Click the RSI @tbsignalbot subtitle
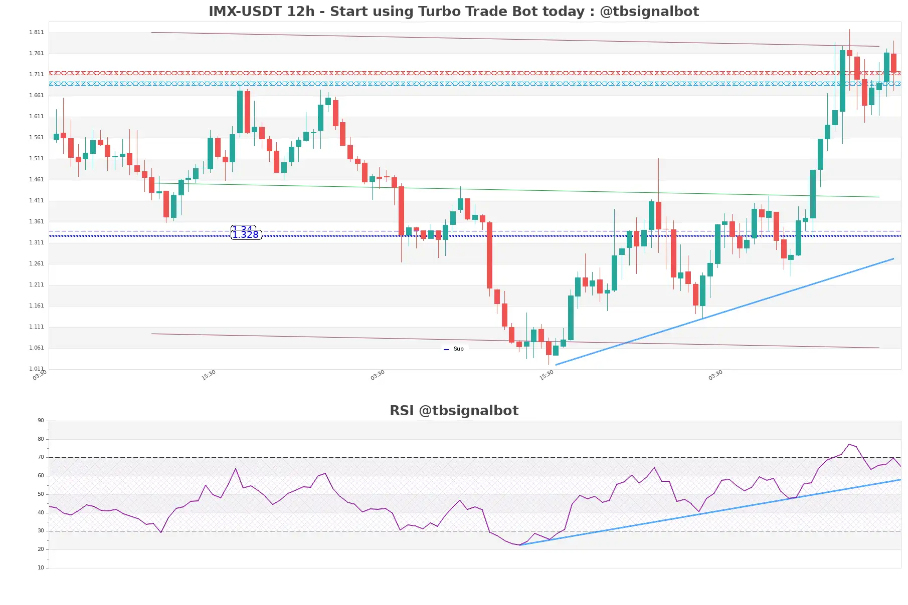908x605 pixels. (454, 411)
